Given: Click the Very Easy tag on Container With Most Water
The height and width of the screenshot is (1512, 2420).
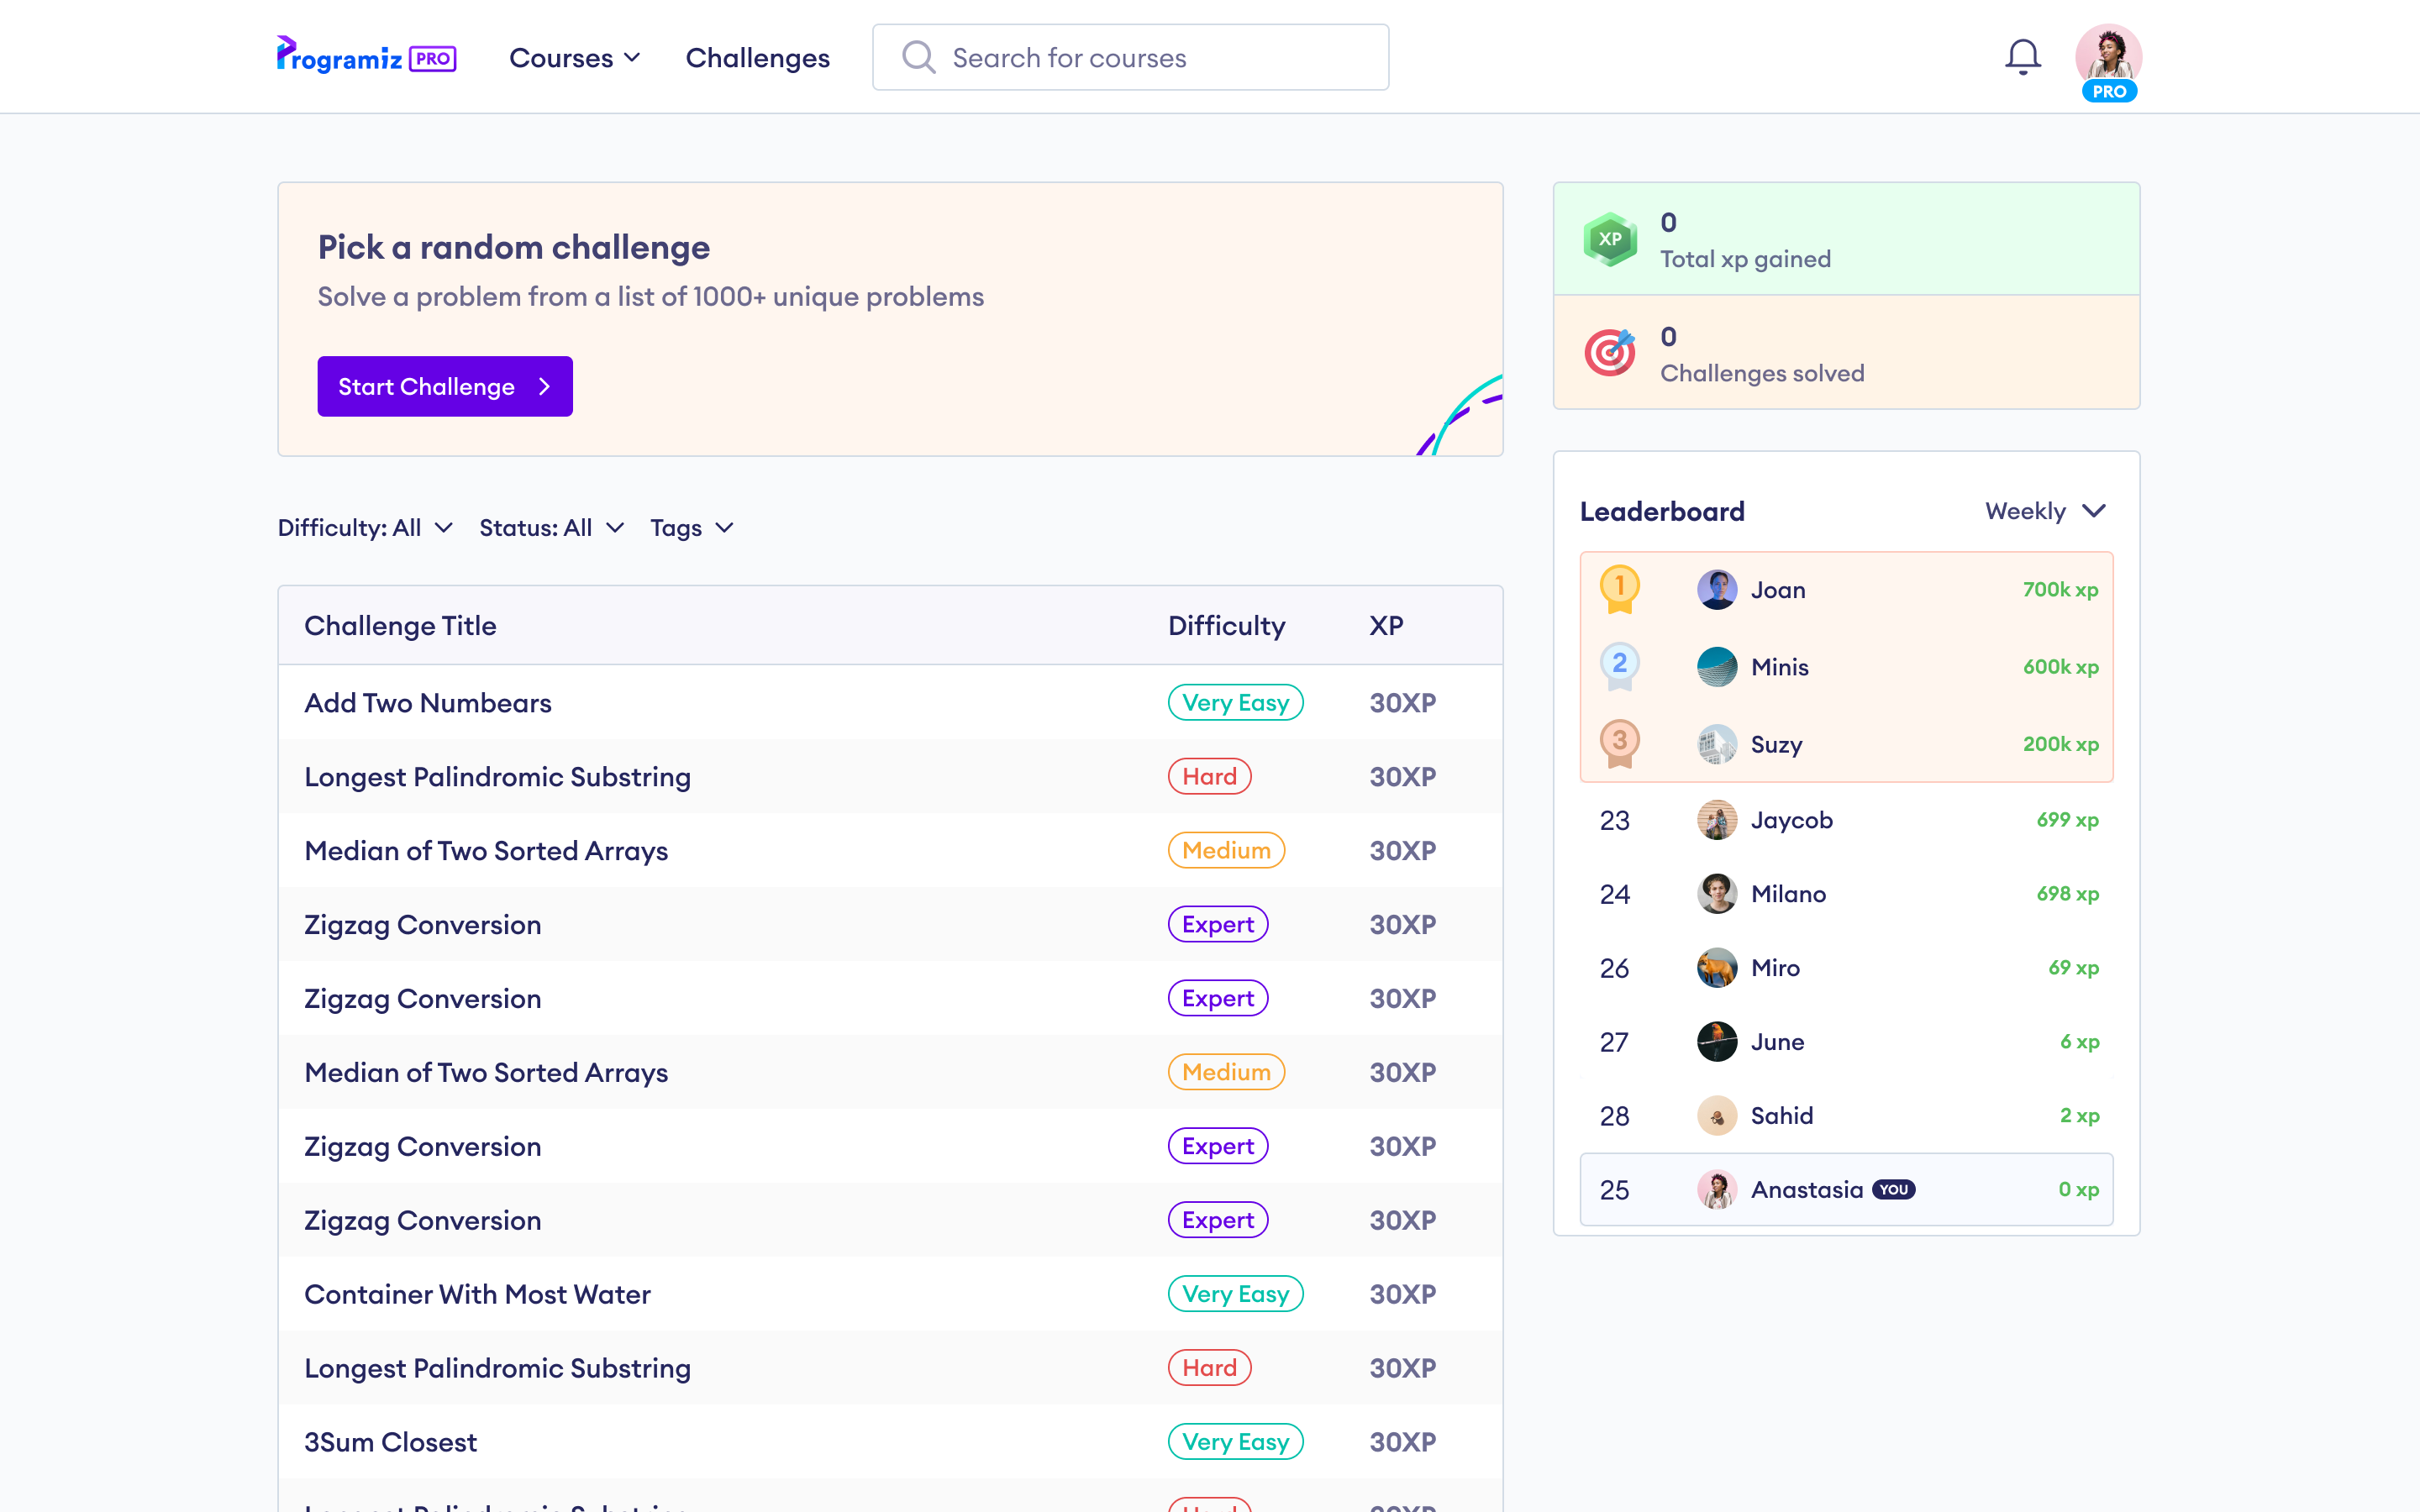Looking at the screenshot, I should coord(1235,1294).
